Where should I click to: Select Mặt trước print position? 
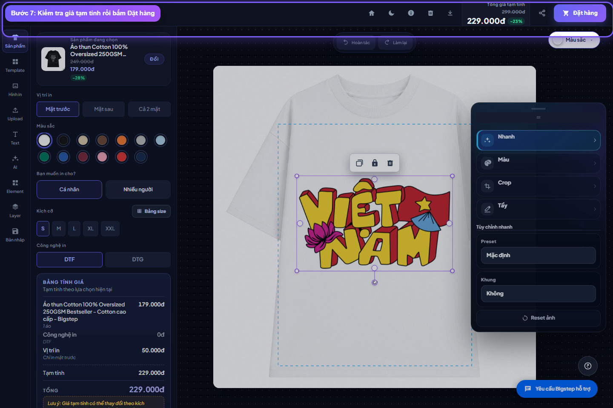[58, 109]
